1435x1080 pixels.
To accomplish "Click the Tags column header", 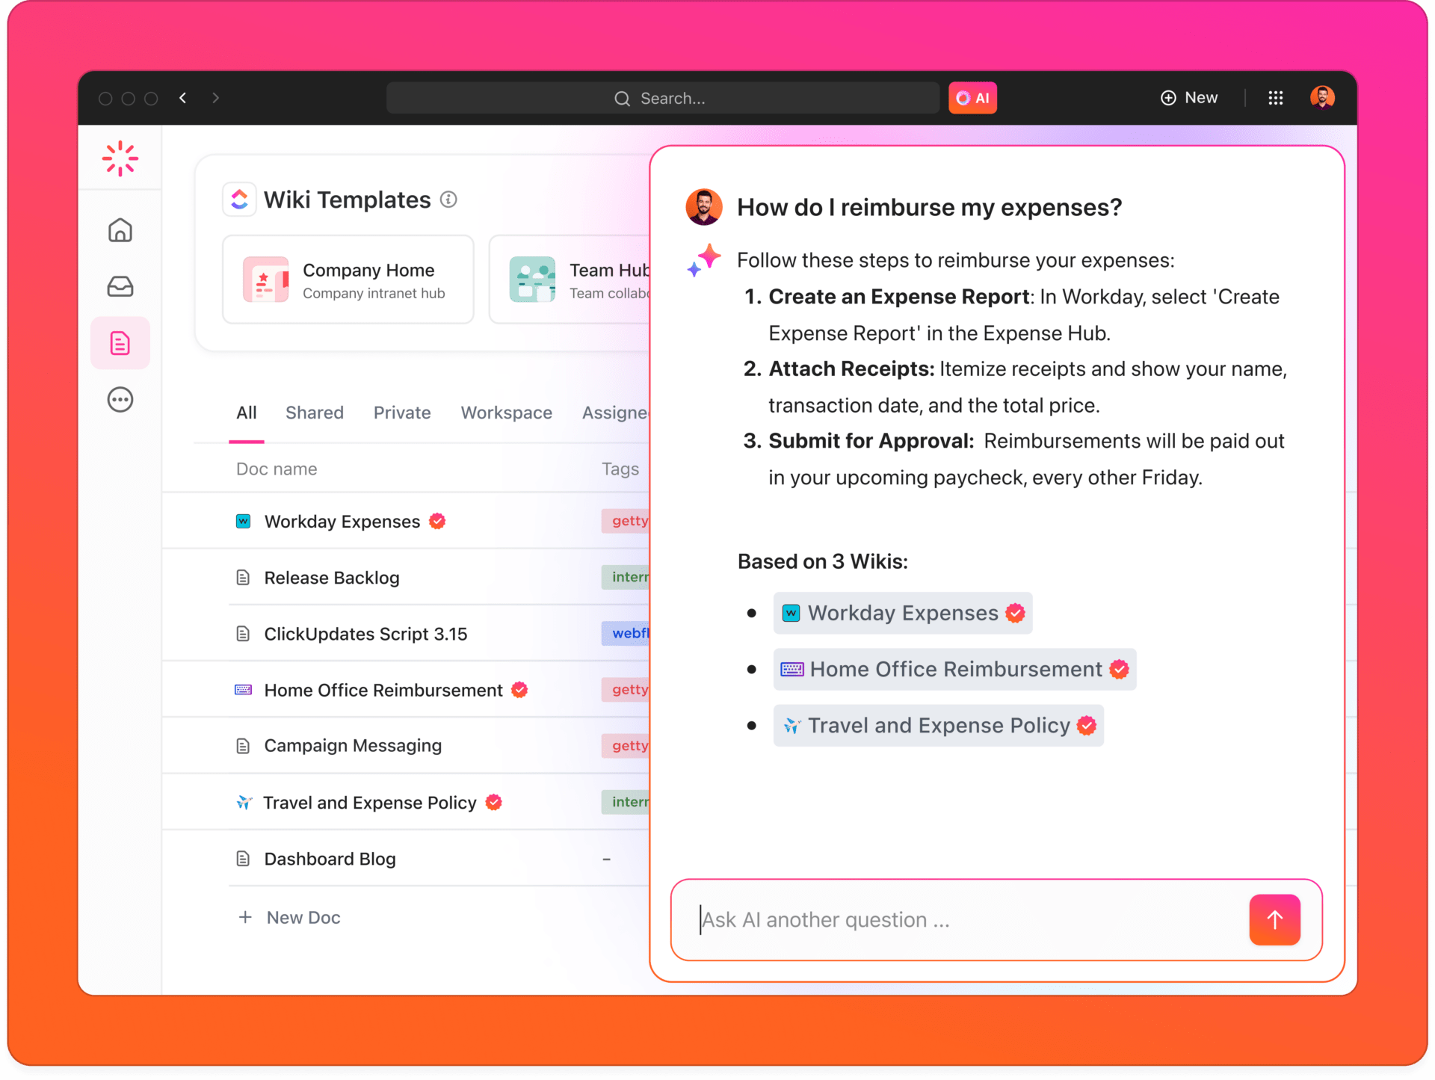I will tap(620, 469).
